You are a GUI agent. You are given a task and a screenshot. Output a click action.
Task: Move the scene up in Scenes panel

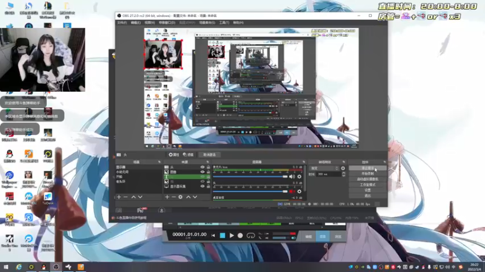point(133,197)
